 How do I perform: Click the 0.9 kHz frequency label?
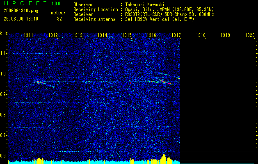[x=4, y=94]
